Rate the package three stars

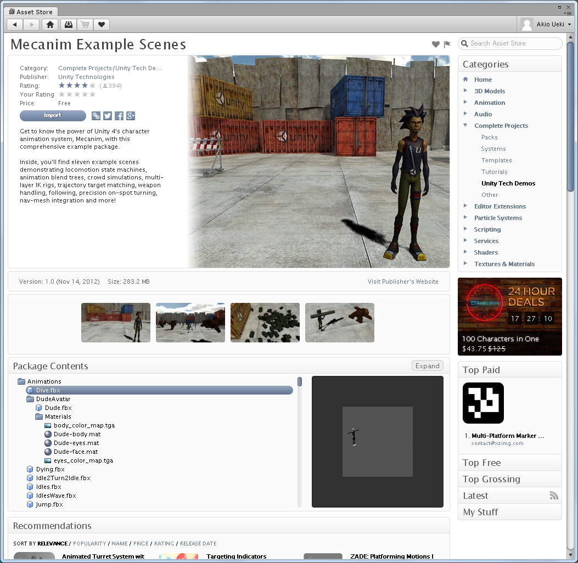click(77, 94)
